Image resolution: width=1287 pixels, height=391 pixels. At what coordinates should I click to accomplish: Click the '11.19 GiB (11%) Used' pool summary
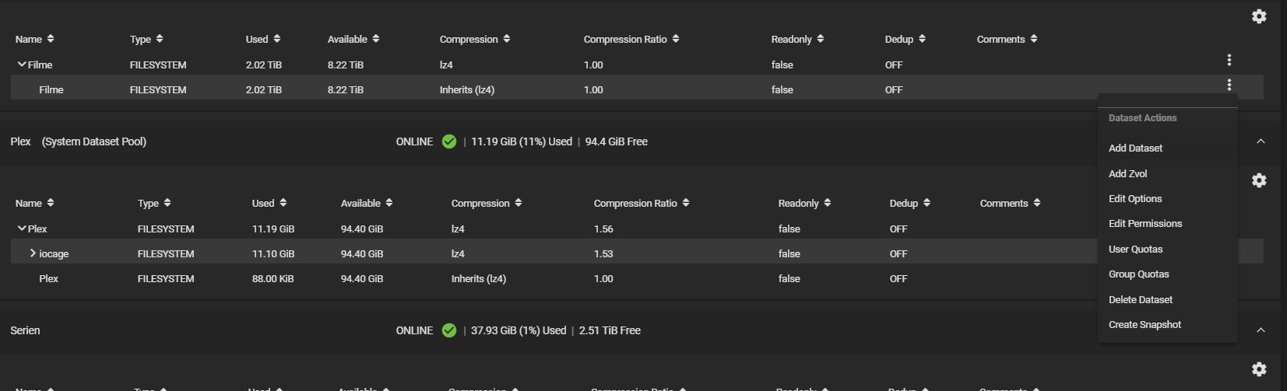[x=522, y=141]
